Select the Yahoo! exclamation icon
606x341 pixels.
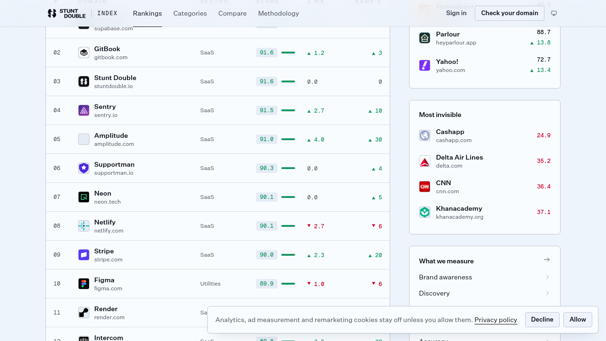click(x=425, y=65)
